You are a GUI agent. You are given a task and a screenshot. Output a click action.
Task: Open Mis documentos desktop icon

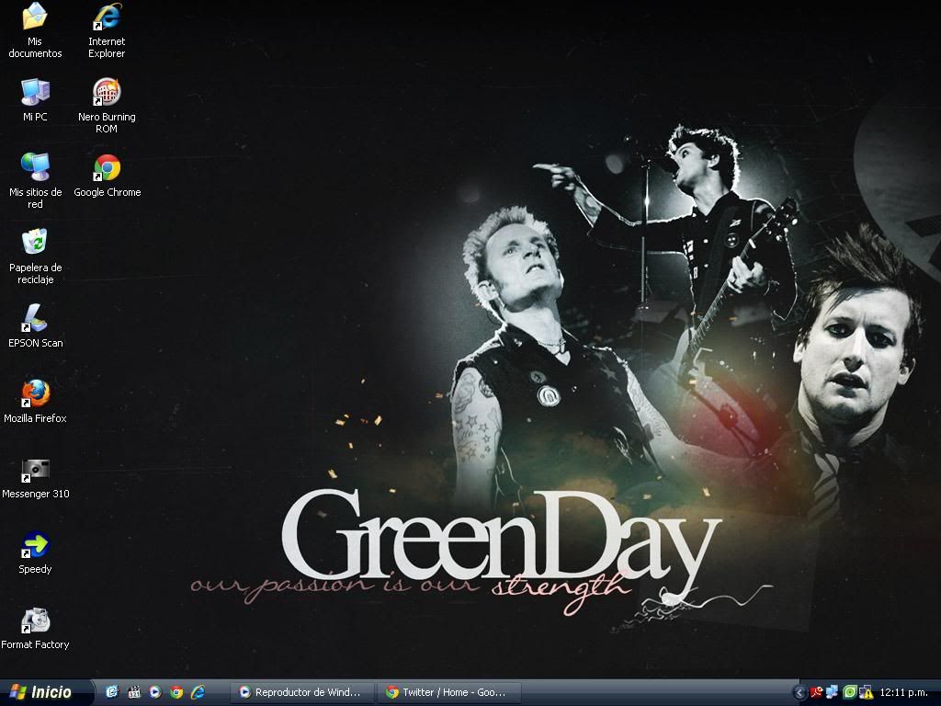click(35, 30)
